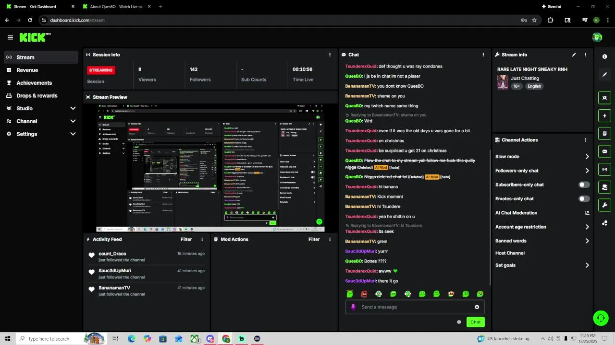Screen dimensions: 615x345
Task: Toggle the chat bubble widget icon
Action: click(604, 151)
